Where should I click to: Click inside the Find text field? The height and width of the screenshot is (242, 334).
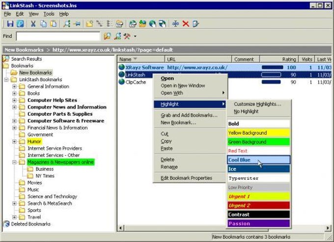[58, 36]
